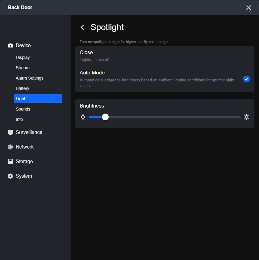
Task: Click the low brightness sun icon
Action: (83, 117)
